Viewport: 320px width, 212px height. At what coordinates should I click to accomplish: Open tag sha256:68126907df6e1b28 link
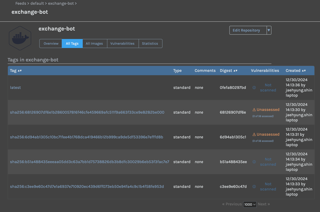pyautogui.click(x=87, y=112)
